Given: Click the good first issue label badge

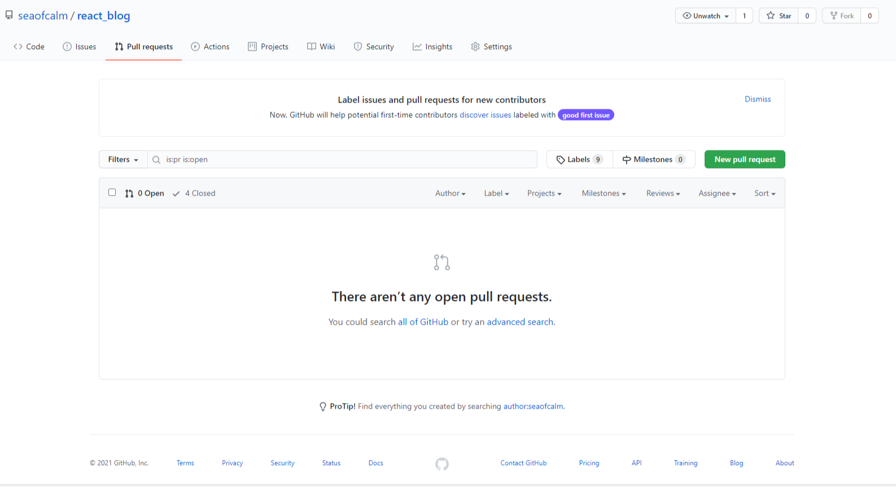Looking at the screenshot, I should 586,115.
